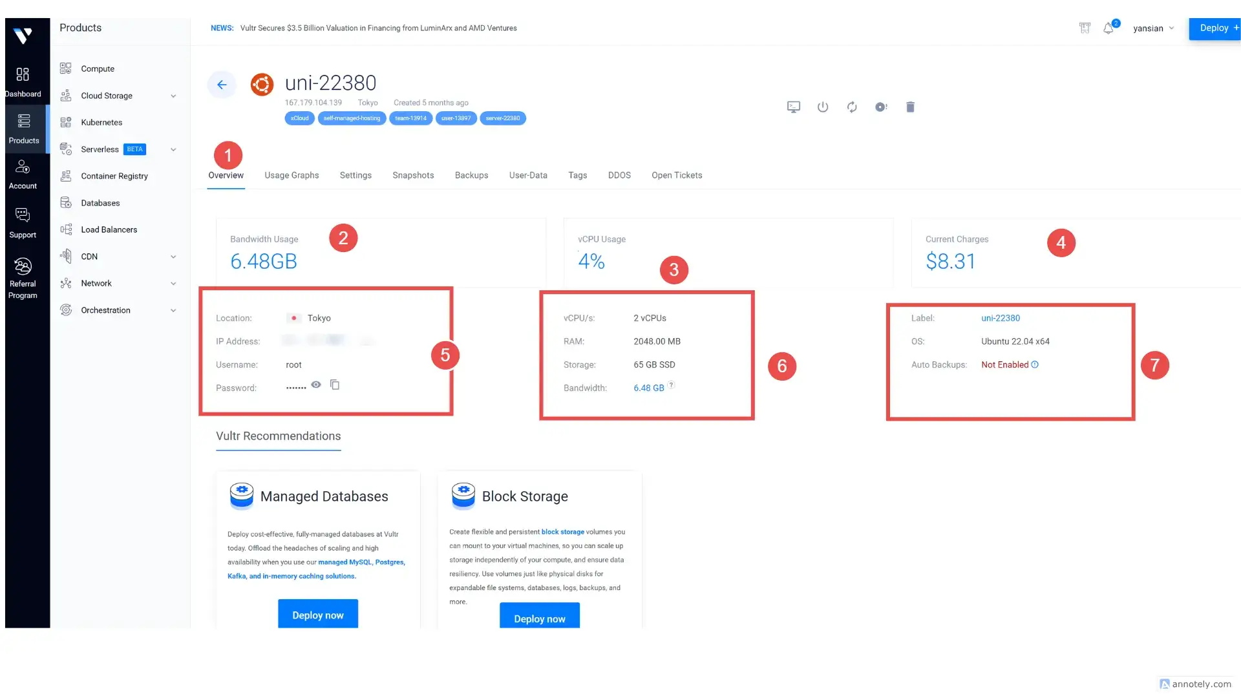Viewport: 1241px width, 698px height.
Task: Restart the server via refresh icon
Action: point(852,107)
